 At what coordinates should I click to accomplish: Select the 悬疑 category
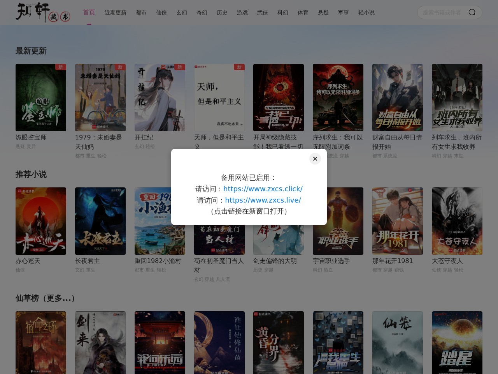point(323,12)
